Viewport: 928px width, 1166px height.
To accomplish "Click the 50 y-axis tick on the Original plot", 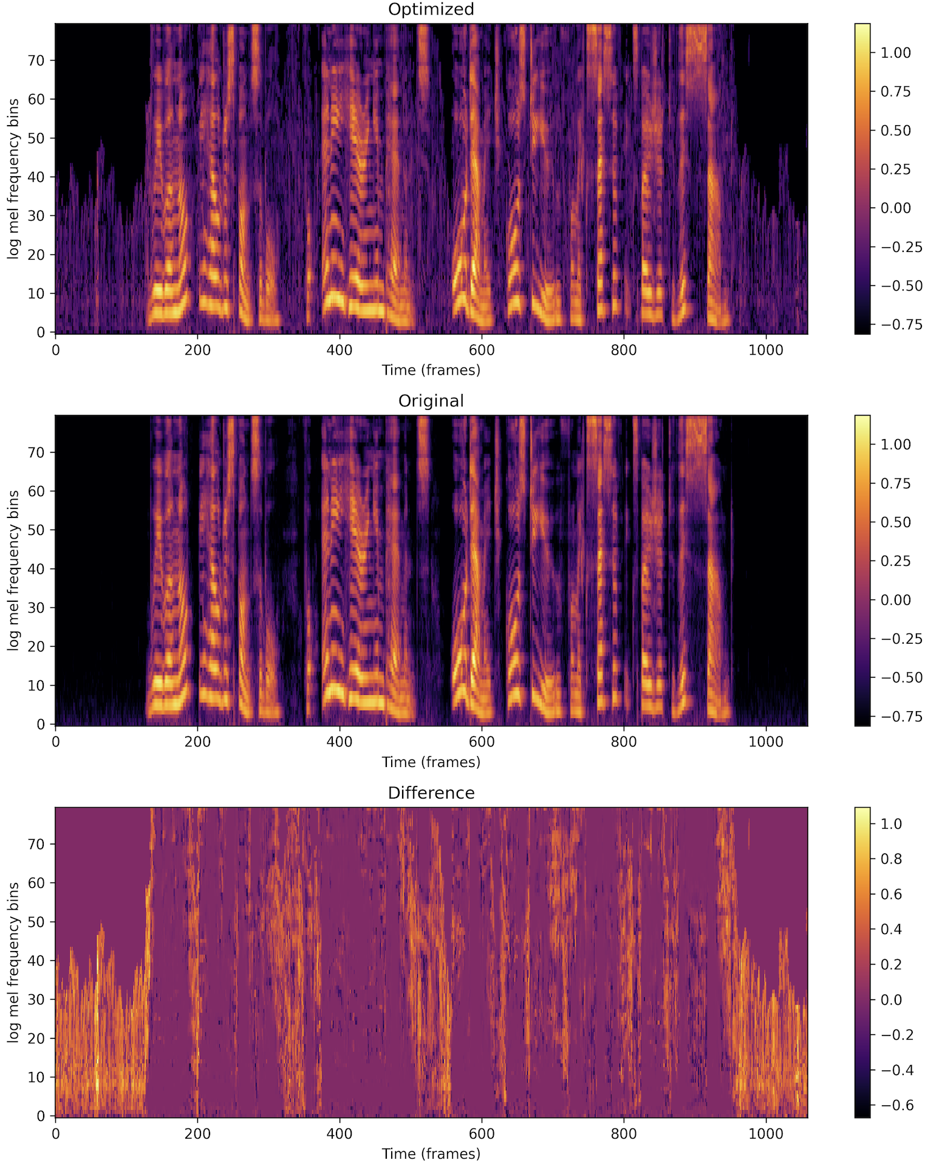I will click(36, 530).
